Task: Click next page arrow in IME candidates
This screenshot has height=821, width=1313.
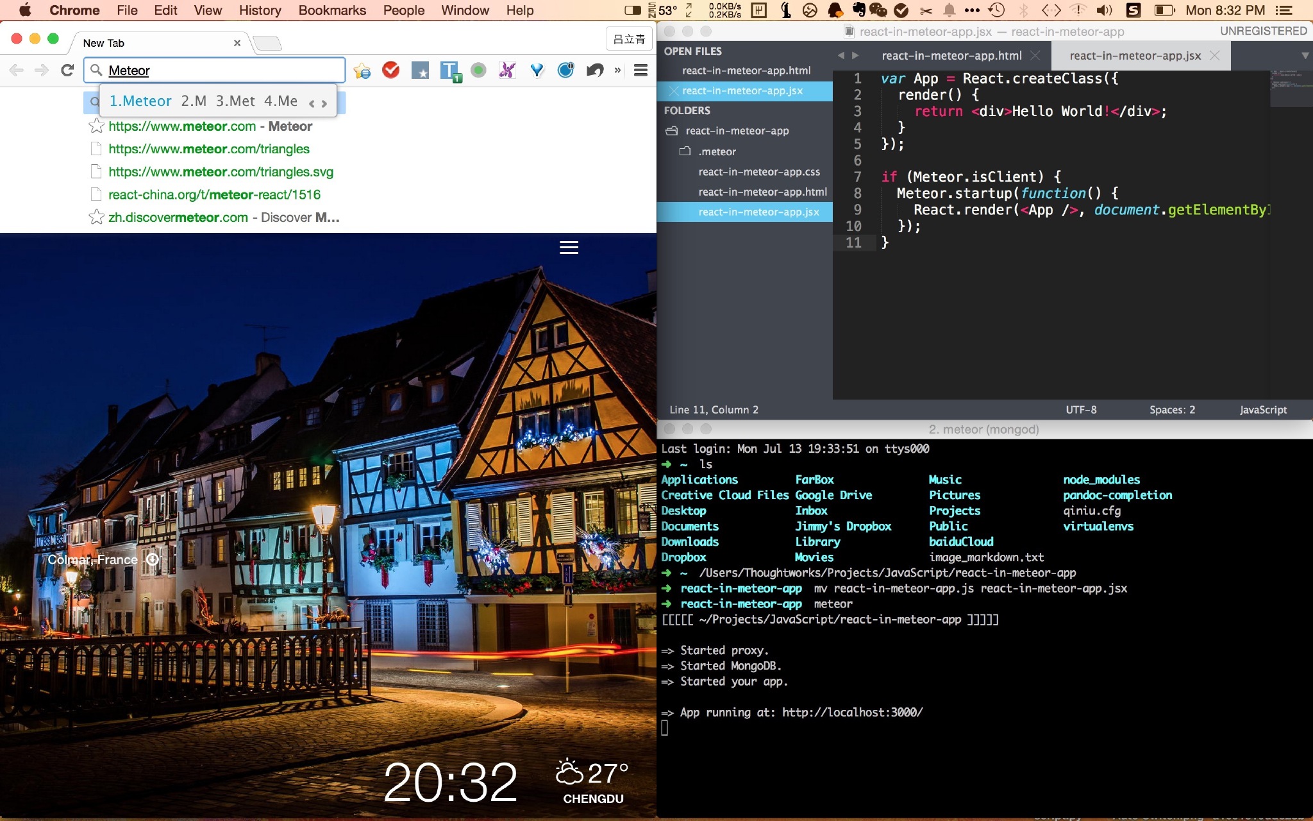Action: (324, 103)
